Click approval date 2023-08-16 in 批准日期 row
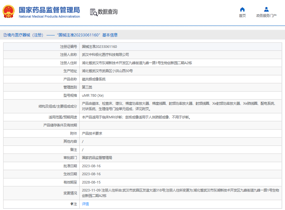This screenshot has width=285, height=210. 91,166
